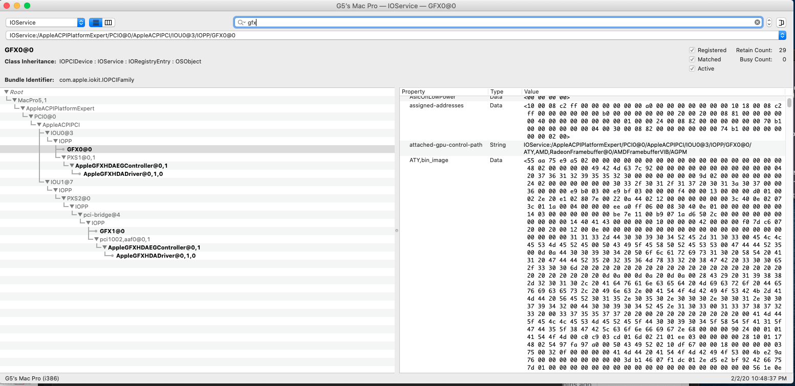Toggle the Registered checkbox
Viewport: 795px width, 386px height.
coord(692,50)
